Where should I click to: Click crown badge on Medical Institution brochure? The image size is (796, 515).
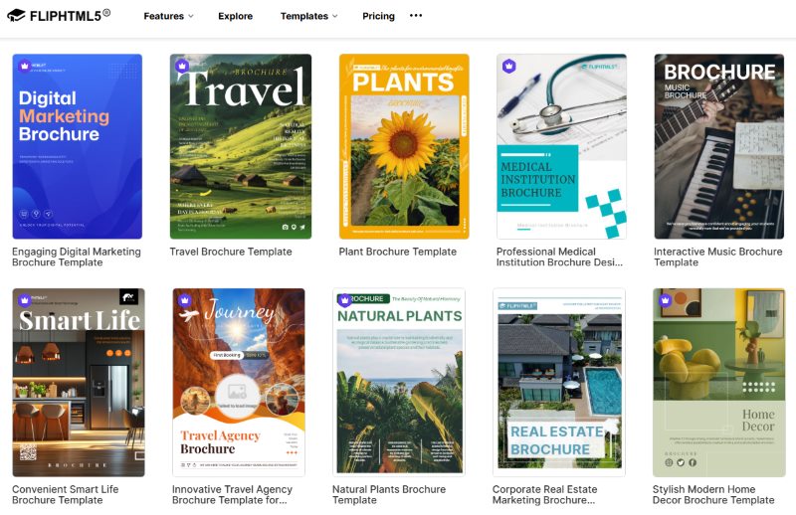509,67
